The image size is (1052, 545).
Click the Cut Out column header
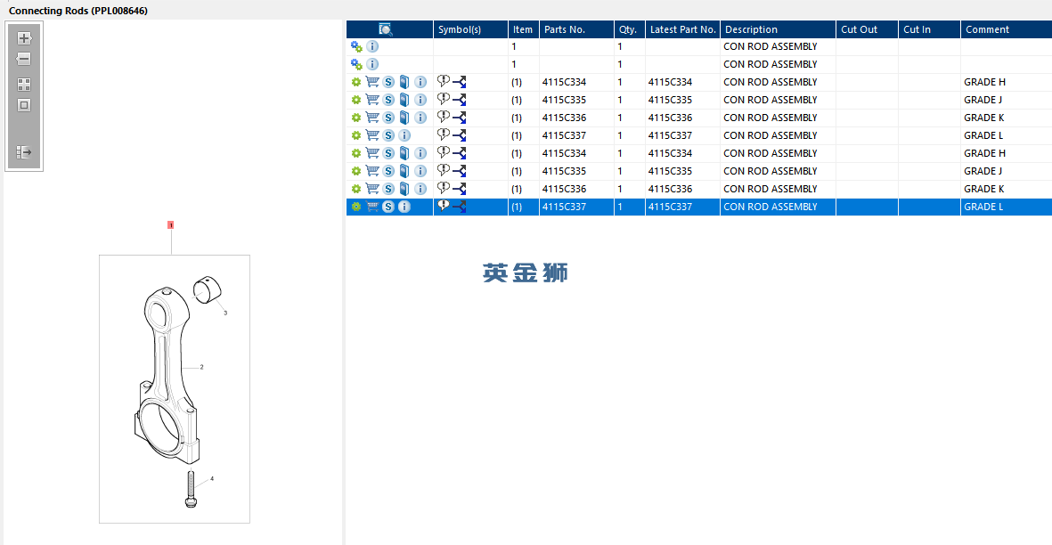867,29
